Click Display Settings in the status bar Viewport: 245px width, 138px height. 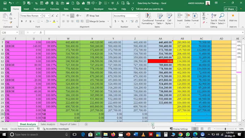(x=179, y=129)
